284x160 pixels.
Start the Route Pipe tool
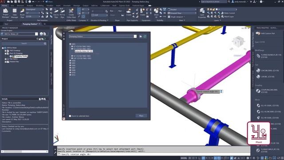coord(22,13)
